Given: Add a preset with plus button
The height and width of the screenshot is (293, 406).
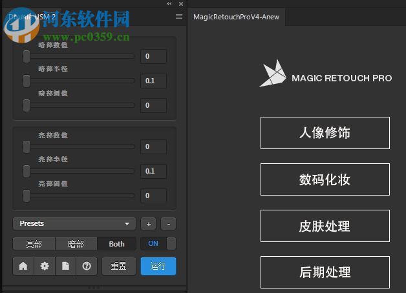Looking at the screenshot, I should click(148, 224).
